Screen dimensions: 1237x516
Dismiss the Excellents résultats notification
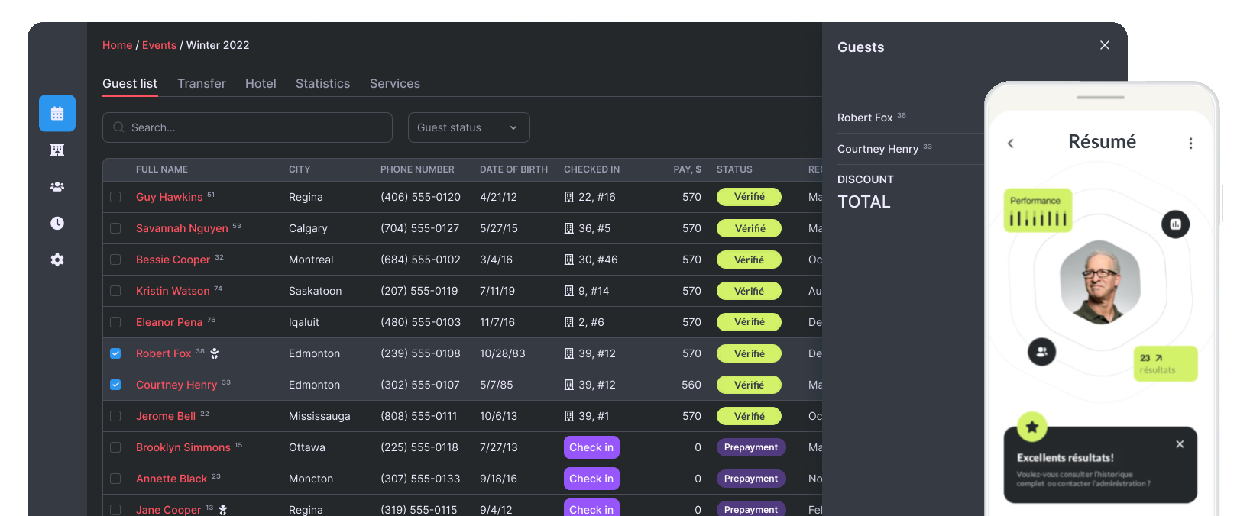(x=1180, y=444)
